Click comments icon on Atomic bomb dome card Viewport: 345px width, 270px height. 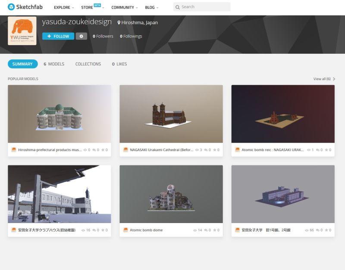point(206,230)
